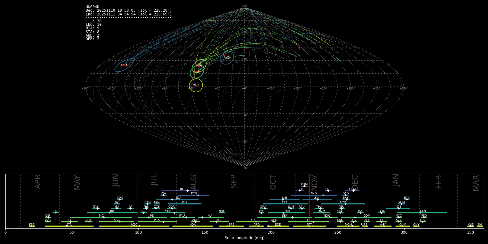Click the PER shower bar in timeline

(x=185, y=204)
